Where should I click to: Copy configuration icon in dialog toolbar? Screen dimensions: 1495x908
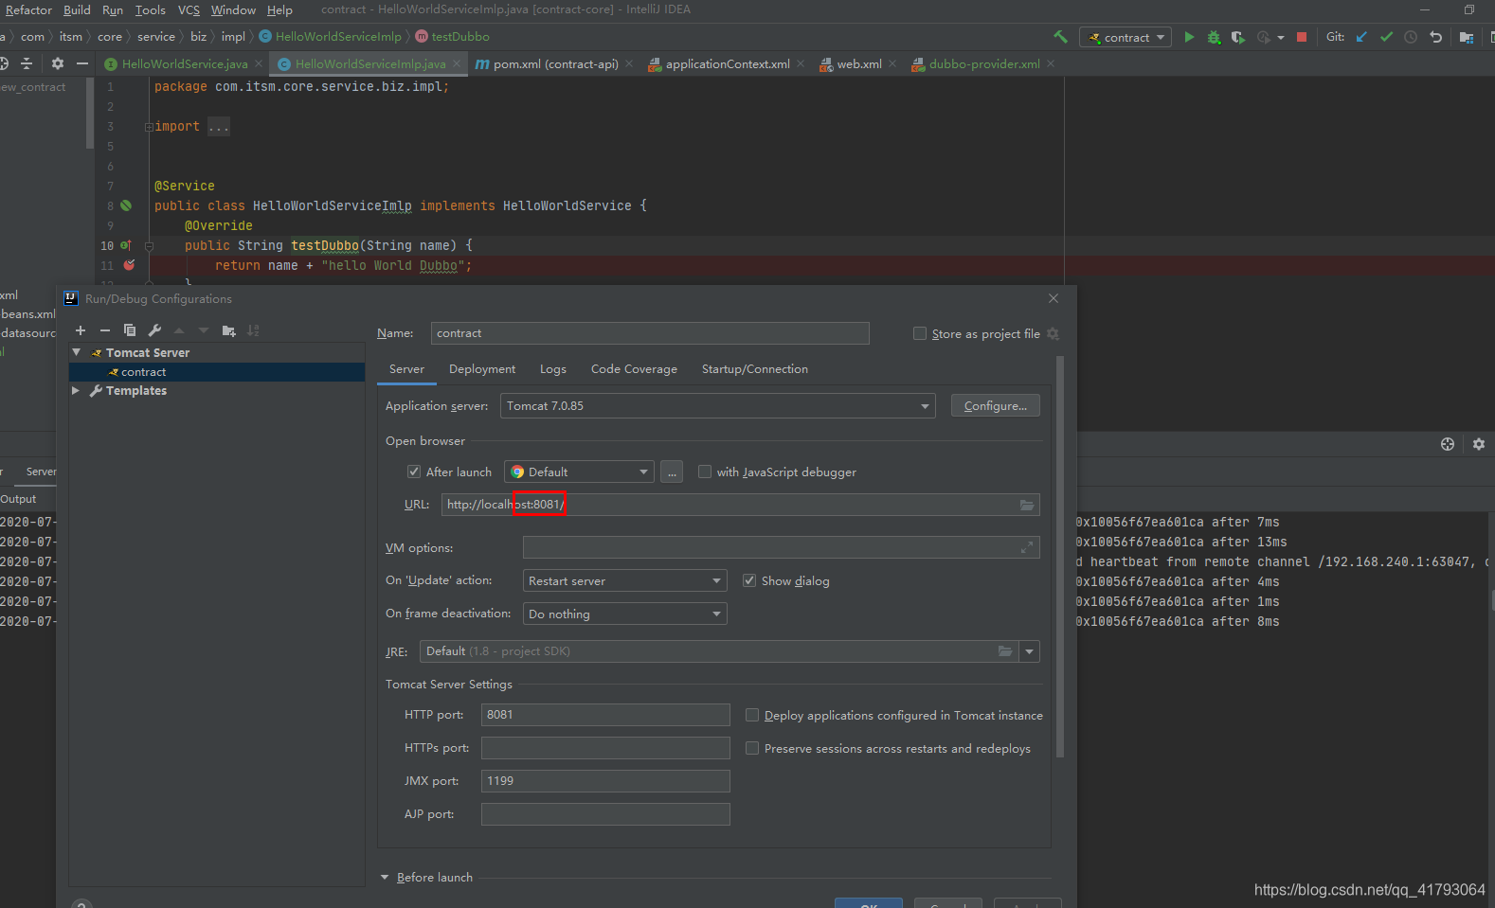click(130, 330)
